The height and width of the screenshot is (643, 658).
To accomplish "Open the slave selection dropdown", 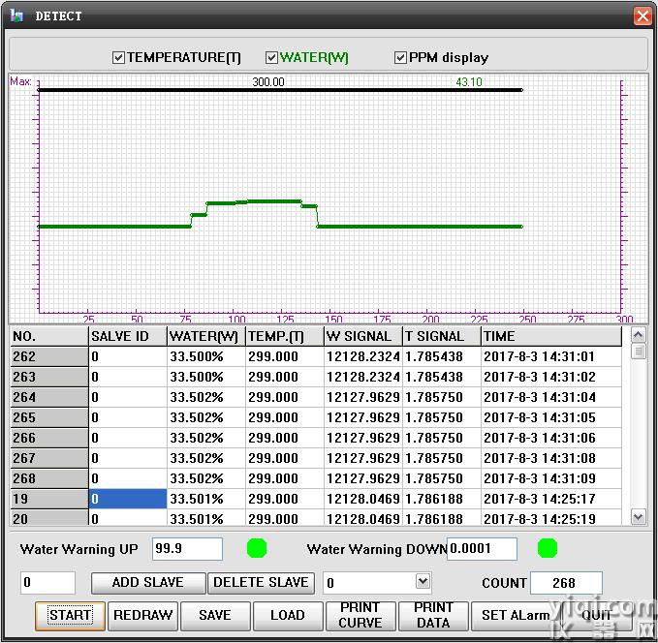I will pyautogui.click(x=423, y=582).
